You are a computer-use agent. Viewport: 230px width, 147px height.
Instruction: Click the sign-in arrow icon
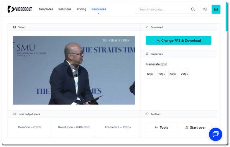coord(204,9)
